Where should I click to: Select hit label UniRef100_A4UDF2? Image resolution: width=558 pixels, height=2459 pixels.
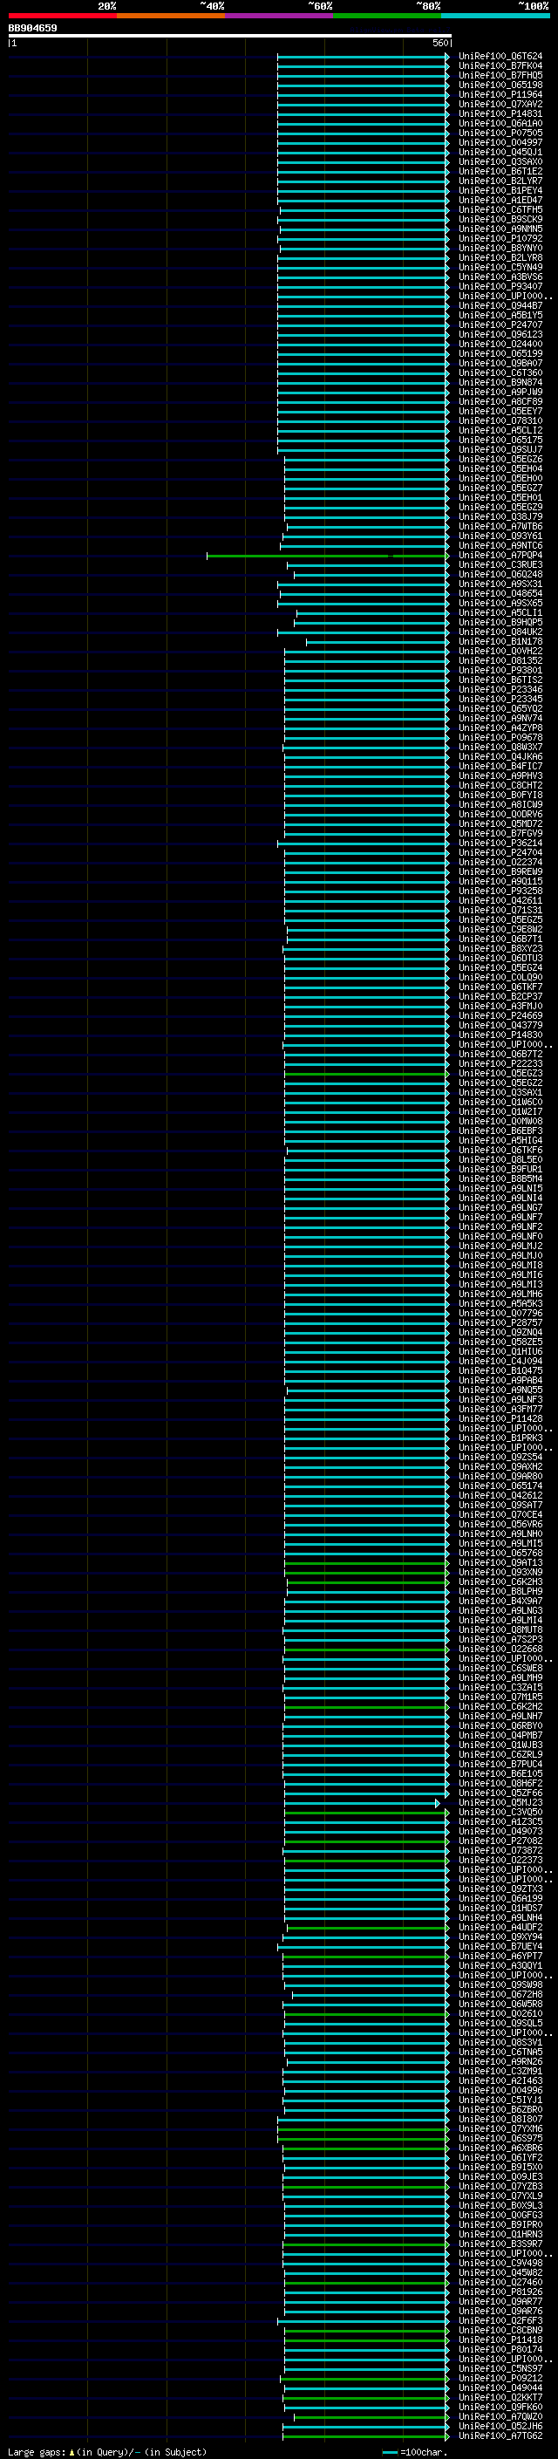point(500,1926)
